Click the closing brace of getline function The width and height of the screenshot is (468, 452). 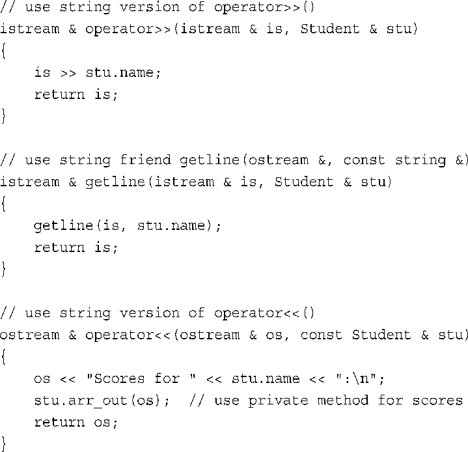tap(3, 269)
